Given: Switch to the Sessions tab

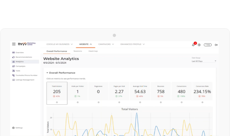Looking at the screenshot, I should [x=78, y=51].
